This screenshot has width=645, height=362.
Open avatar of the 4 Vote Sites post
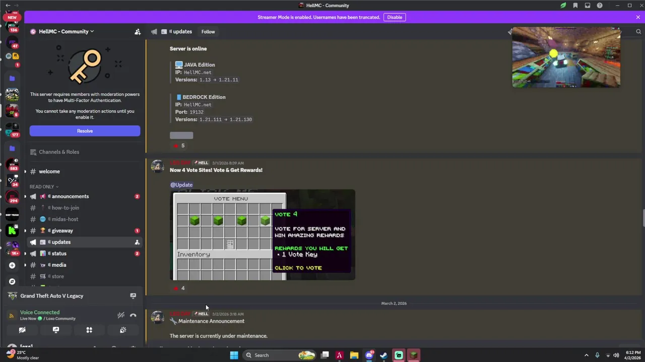[x=158, y=166]
